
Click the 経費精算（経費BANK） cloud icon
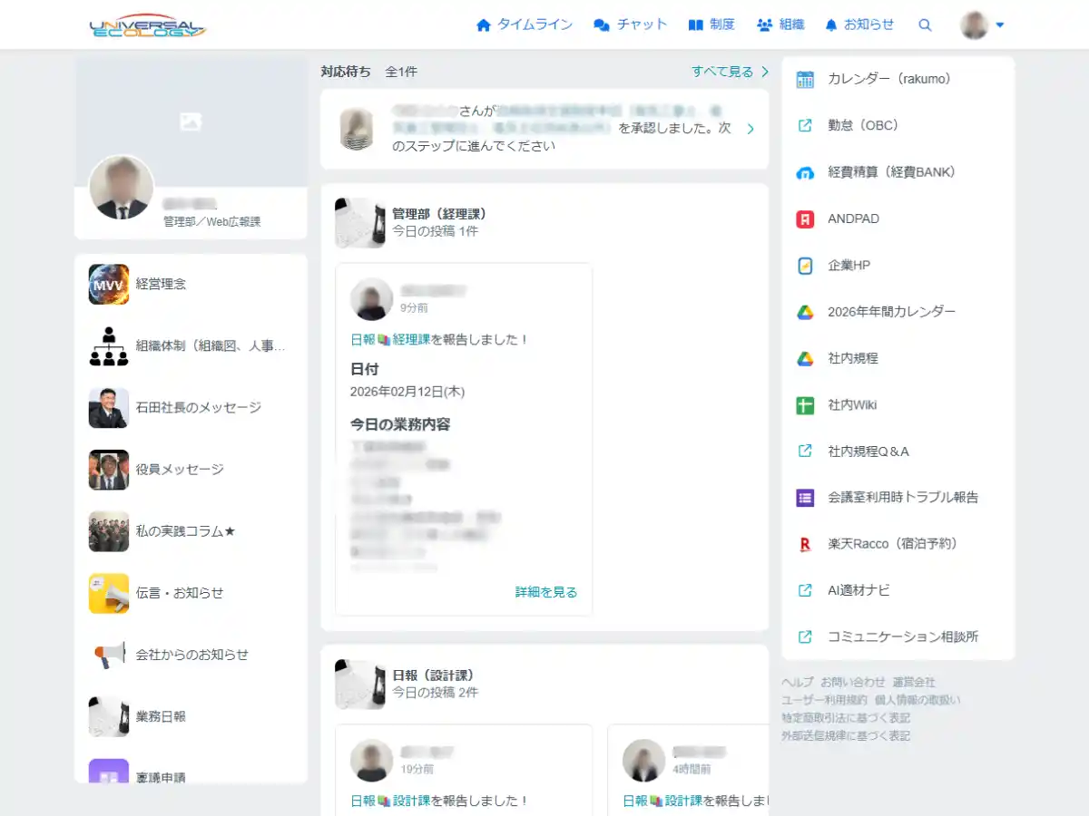[x=805, y=172]
